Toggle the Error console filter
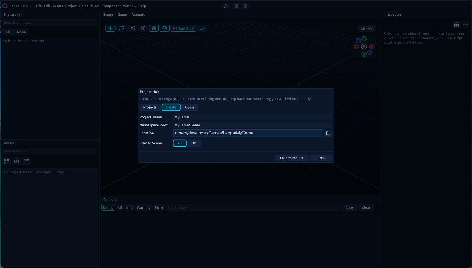 click(x=159, y=207)
